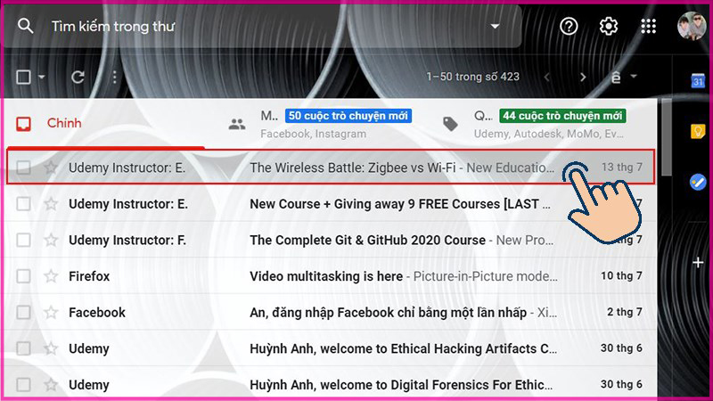The image size is (713, 401).
Task: Click the search magnifier icon
Action: (x=26, y=26)
